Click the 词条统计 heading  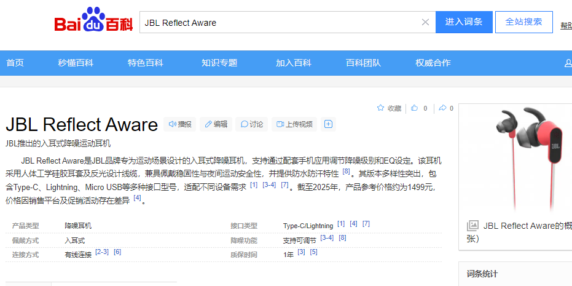[x=482, y=274]
